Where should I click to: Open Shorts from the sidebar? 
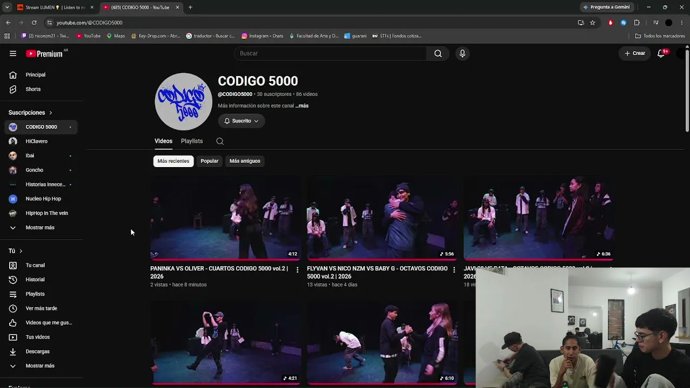pos(41,89)
